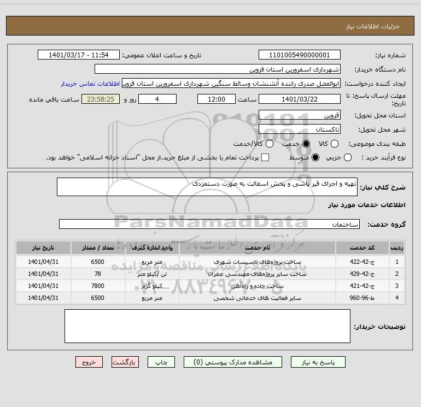Select the کالا radio button
Screen dimensions: 421x407
tap(334, 144)
